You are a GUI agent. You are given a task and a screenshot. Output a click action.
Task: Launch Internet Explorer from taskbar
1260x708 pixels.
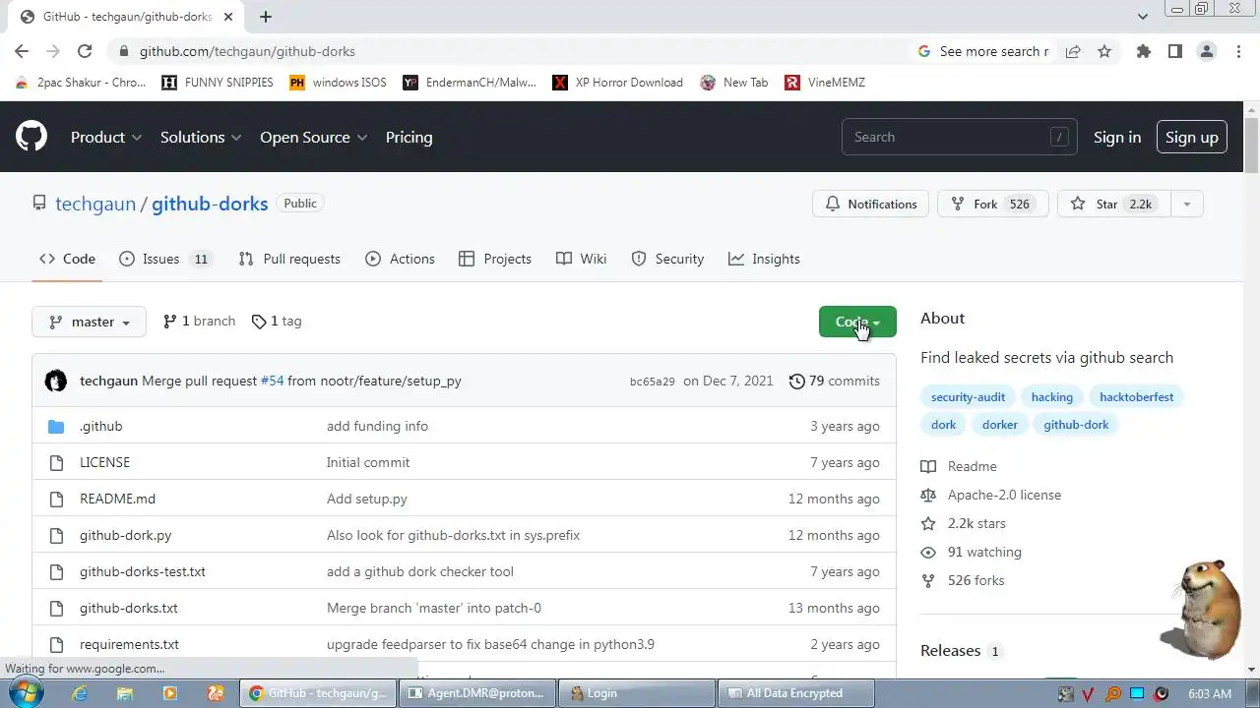coord(80,693)
